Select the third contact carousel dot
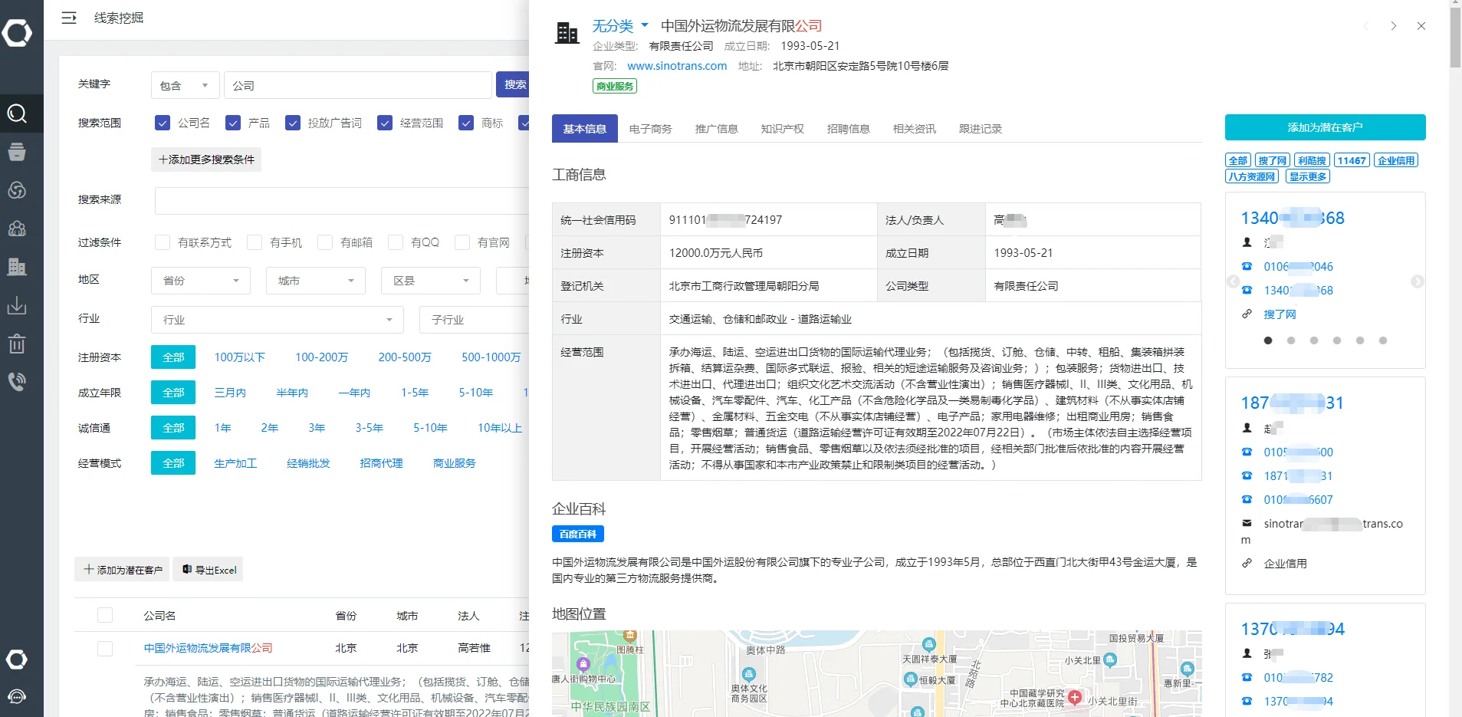 click(1314, 340)
